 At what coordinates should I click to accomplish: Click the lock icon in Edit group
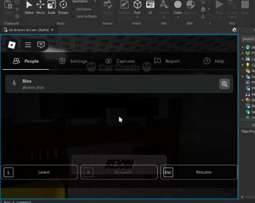203,9
